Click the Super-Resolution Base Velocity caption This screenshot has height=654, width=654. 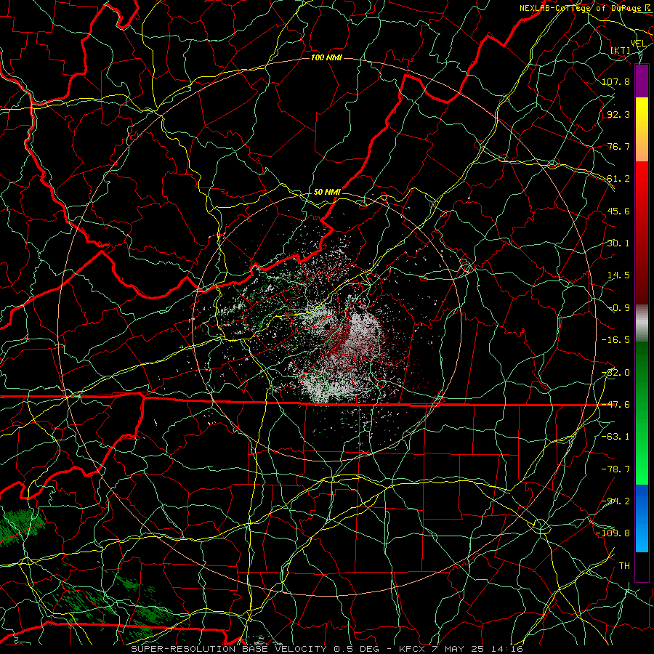click(326, 649)
